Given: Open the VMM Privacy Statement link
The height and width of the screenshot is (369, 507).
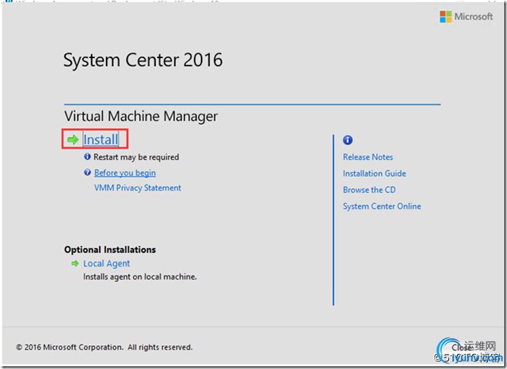Looking at the screenshot, I should [x=137, y=187].
